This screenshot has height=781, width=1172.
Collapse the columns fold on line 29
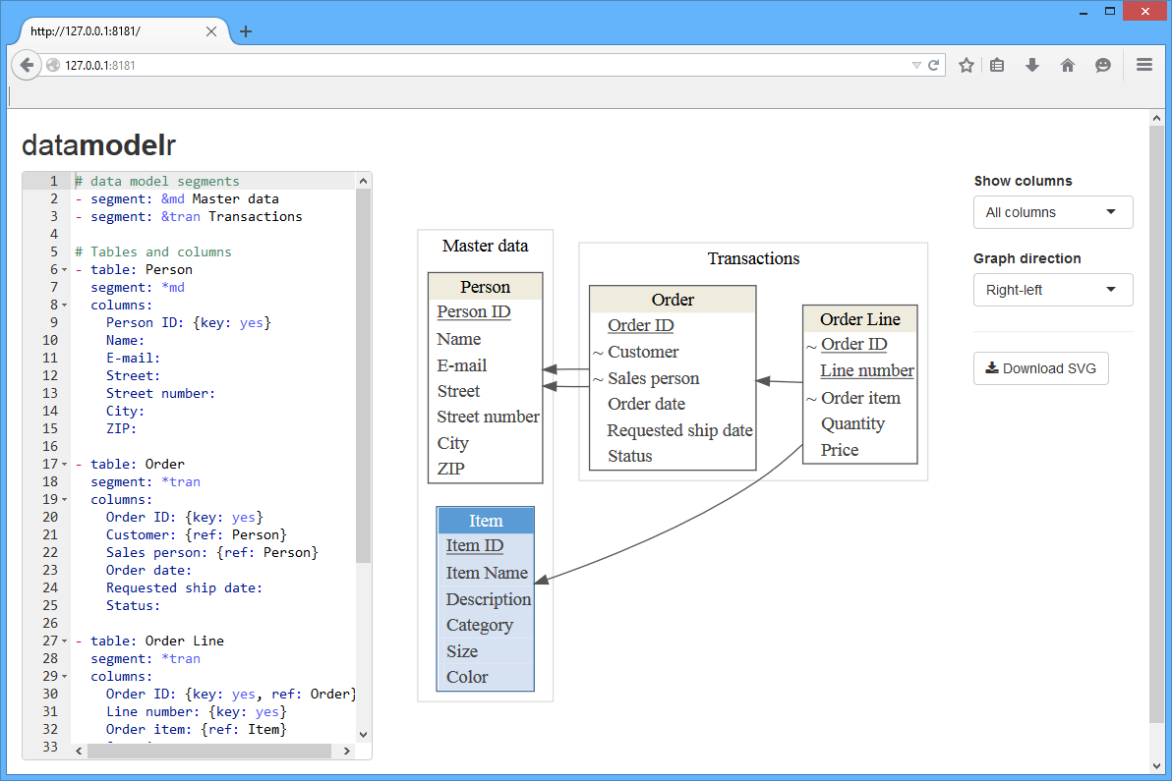coord(64,677)
